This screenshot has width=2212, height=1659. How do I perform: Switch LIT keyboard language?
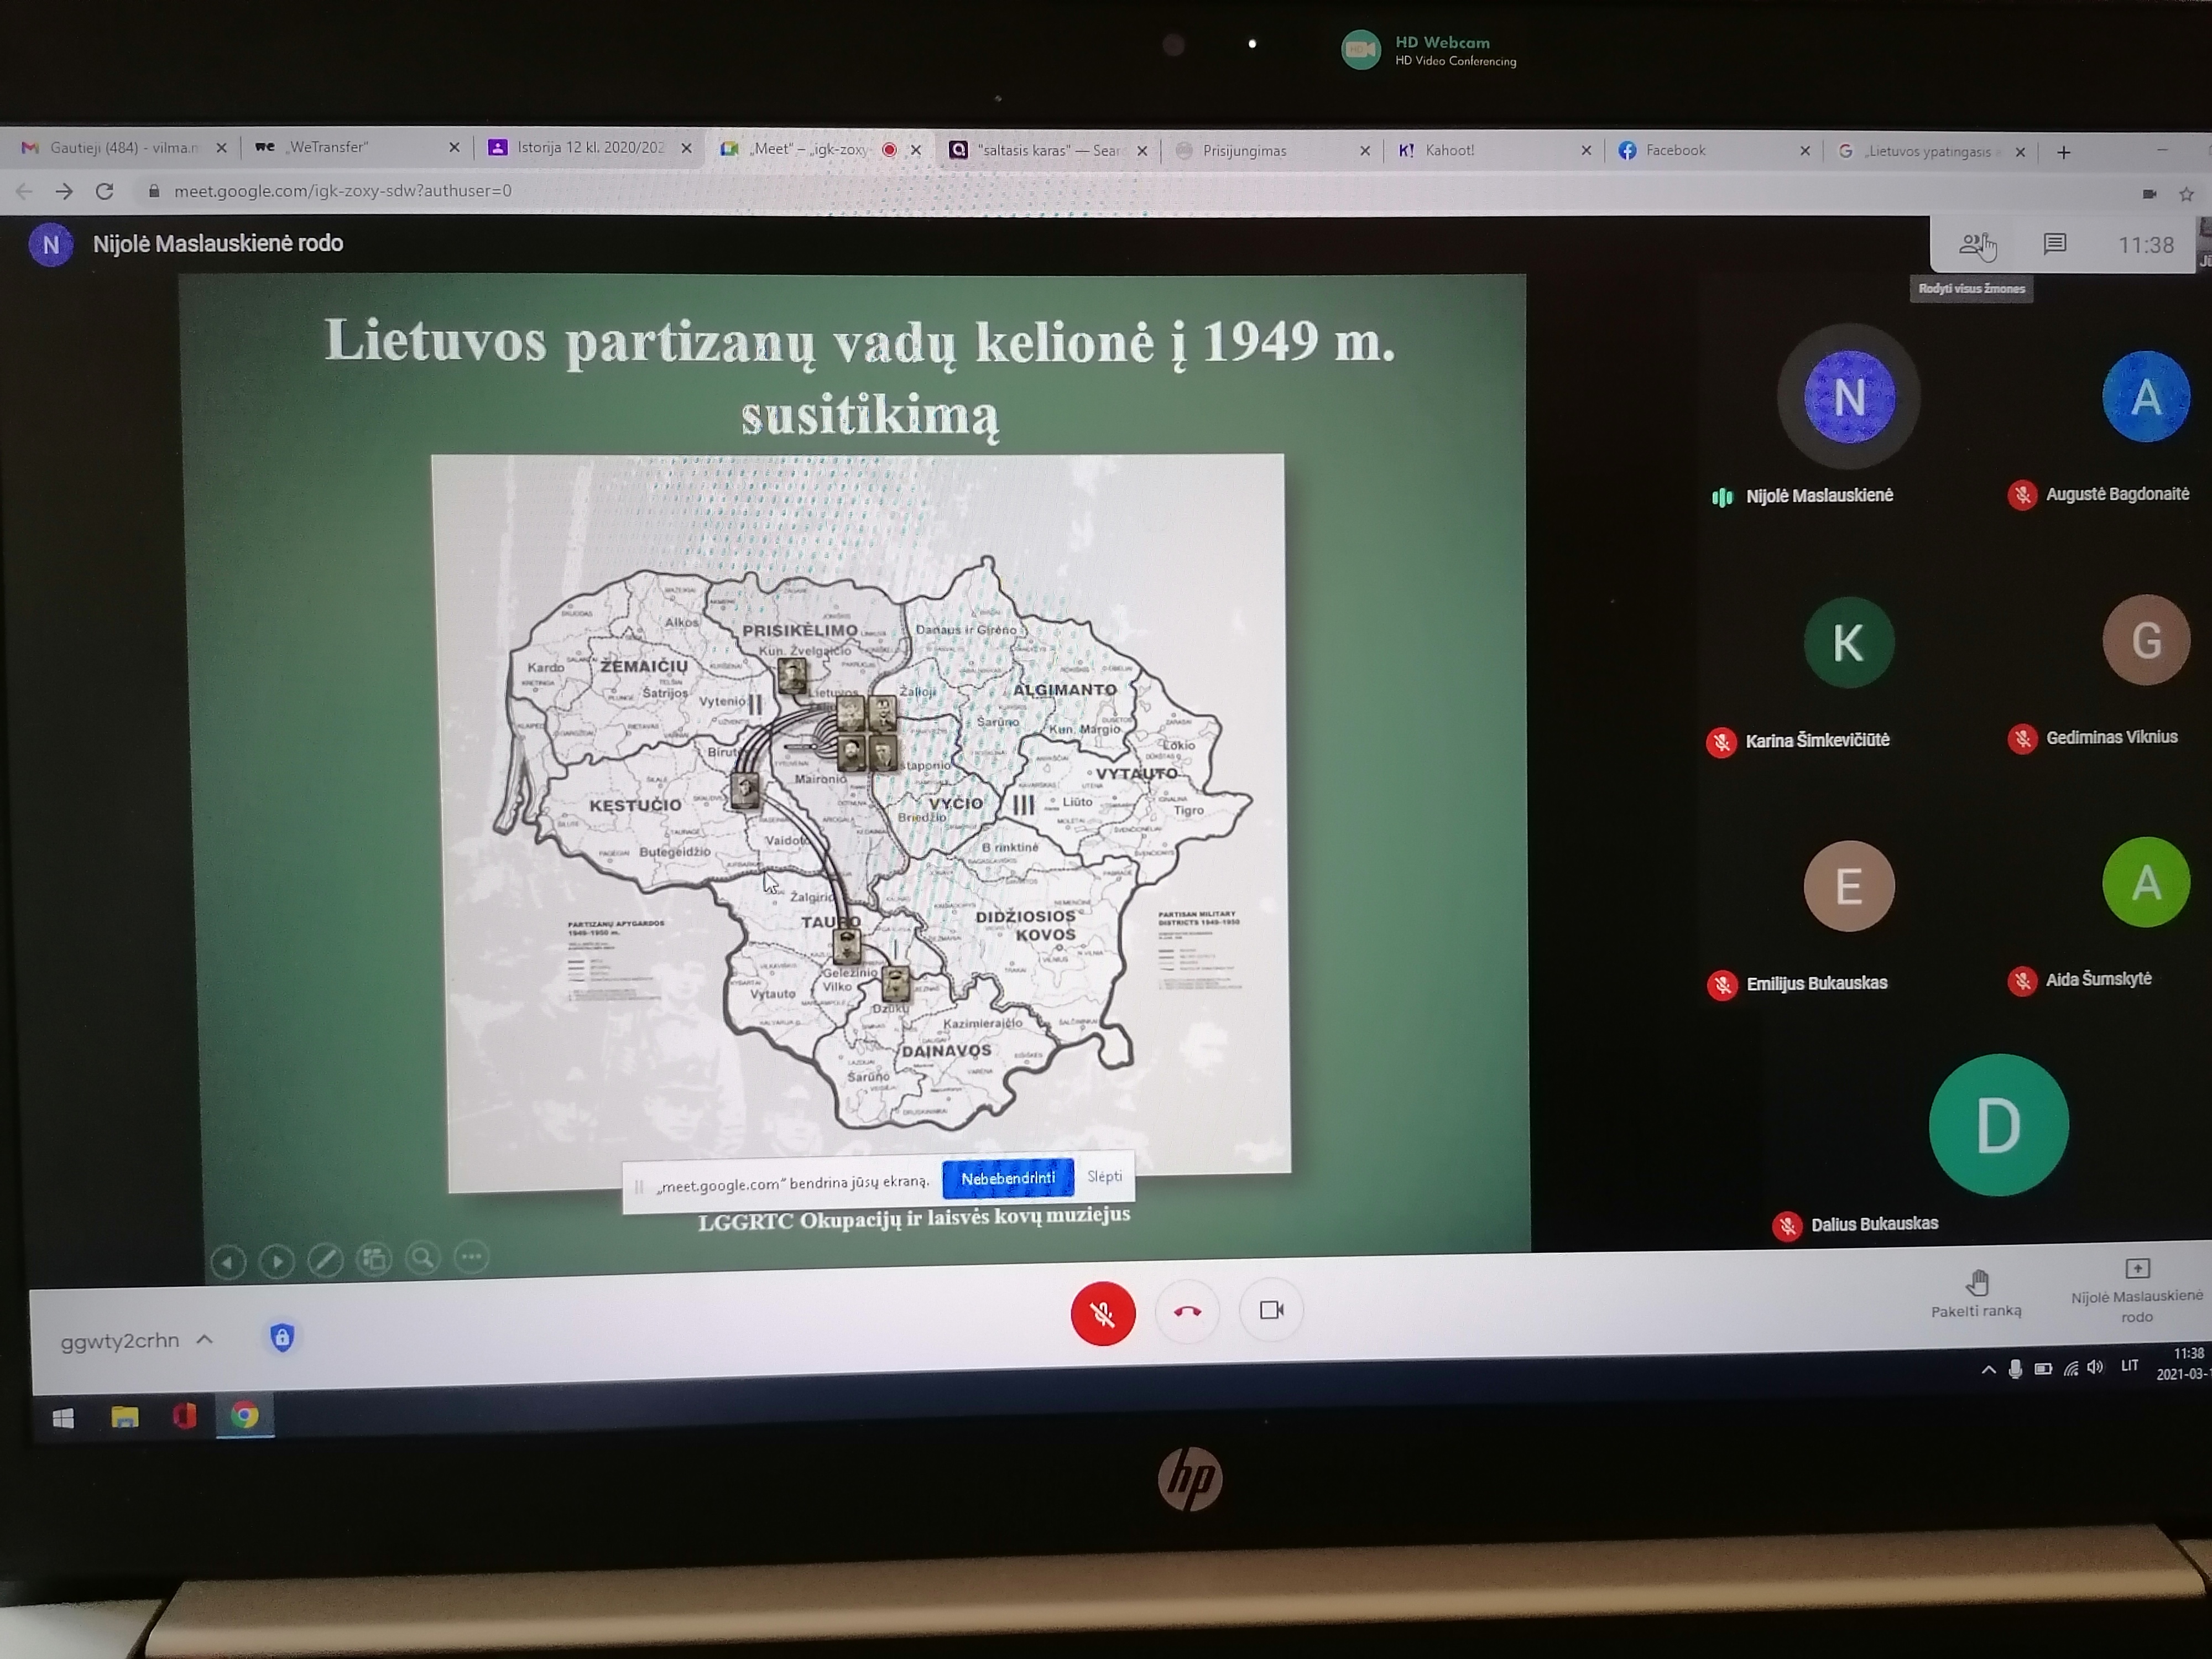2130,1366
